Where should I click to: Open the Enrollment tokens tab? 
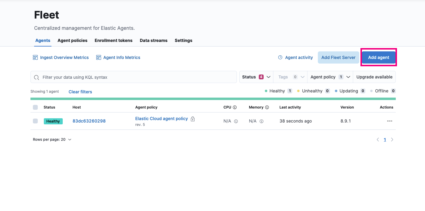114,40
